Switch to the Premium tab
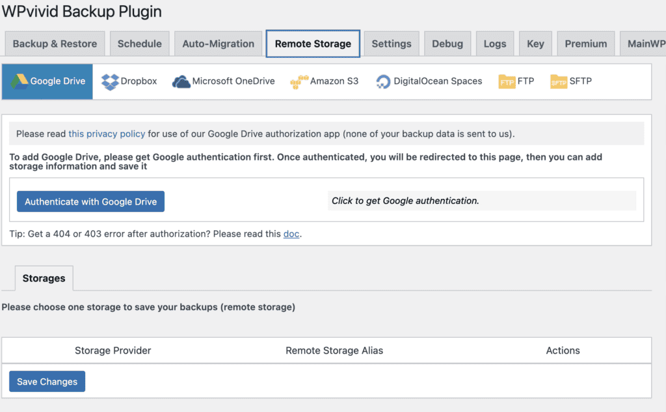 click(586, 44)
